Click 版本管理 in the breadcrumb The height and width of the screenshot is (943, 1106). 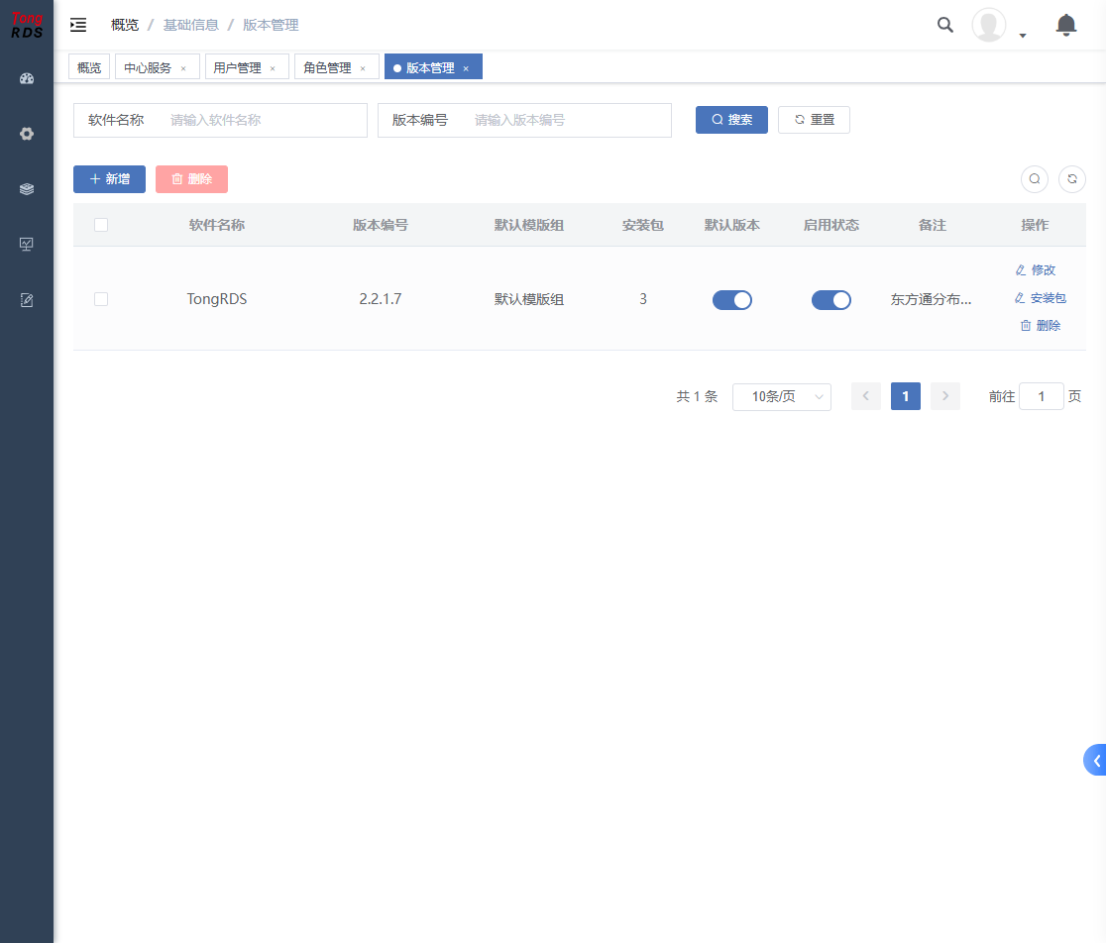pos(271,26)
